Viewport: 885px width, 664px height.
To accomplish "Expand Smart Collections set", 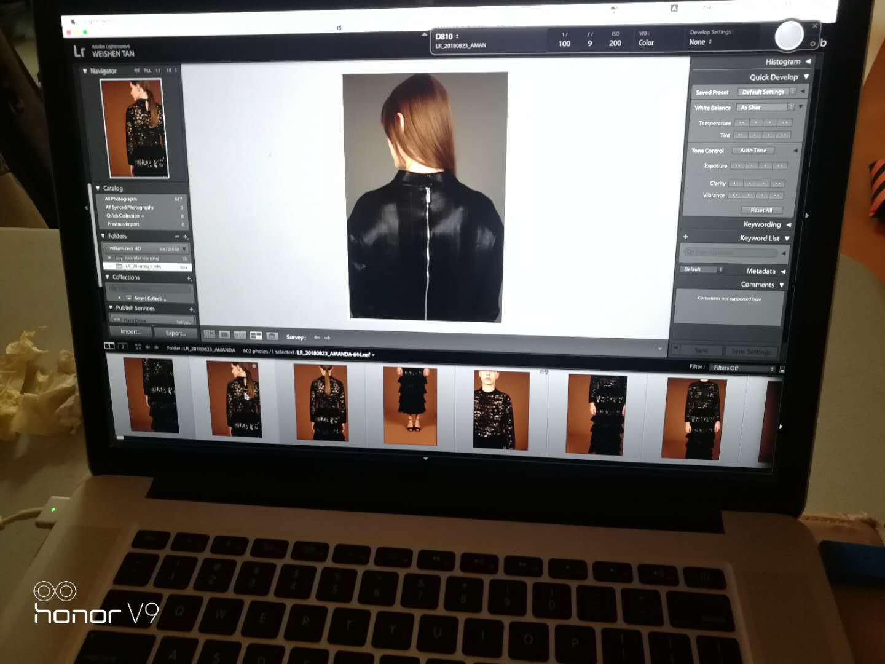I will [x=119, y=298].
